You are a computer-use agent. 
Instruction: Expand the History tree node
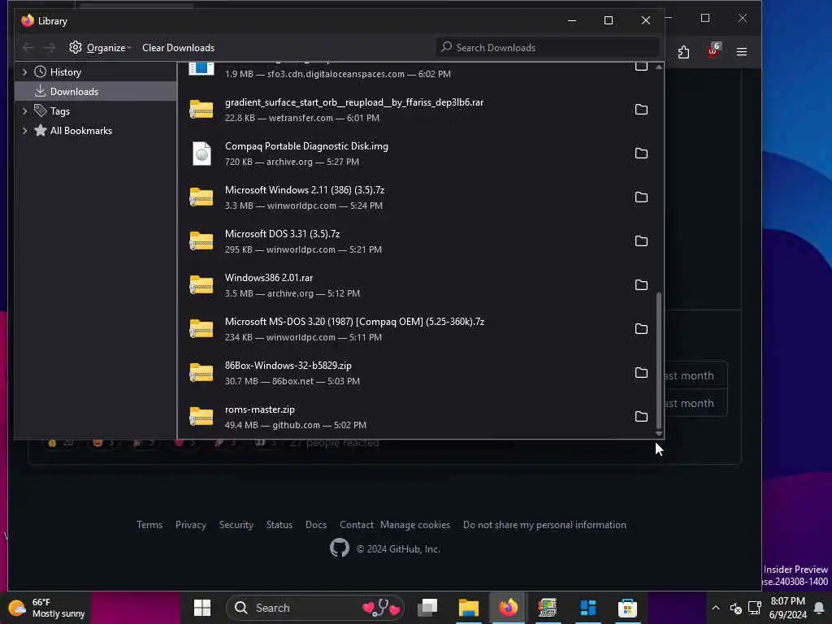(x=24, y=71)
